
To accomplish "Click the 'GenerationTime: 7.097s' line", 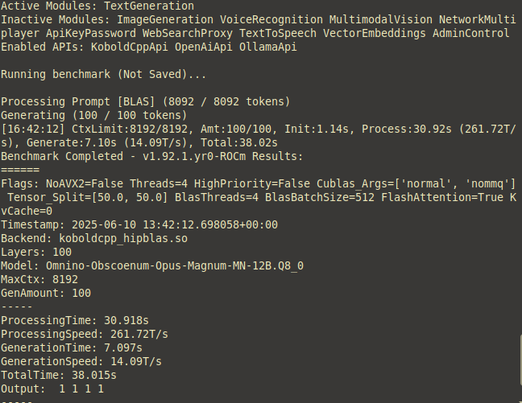I will pyautogui.click(x=71, y=347).
